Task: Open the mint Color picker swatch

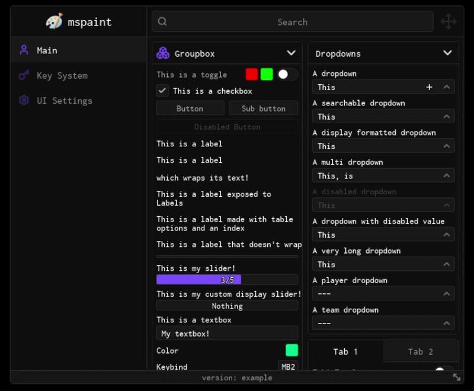Action: point(292,350)
